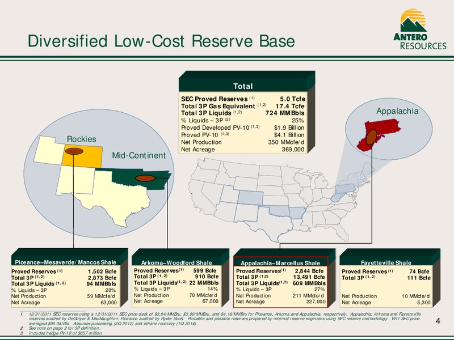Click the 63,000 Piceance net acreage
The width and height of the screenshot is (454, 340).
[x=108, y=303]
